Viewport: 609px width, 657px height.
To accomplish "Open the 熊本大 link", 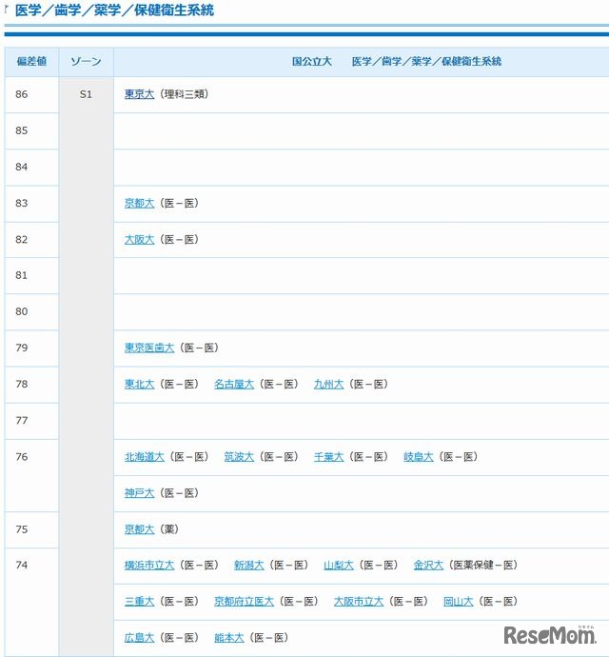I will [x=229, y=638].
